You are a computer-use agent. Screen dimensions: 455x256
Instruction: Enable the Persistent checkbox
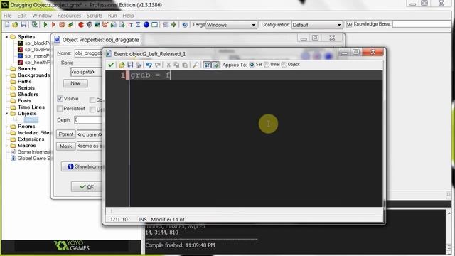coord(60,108)
